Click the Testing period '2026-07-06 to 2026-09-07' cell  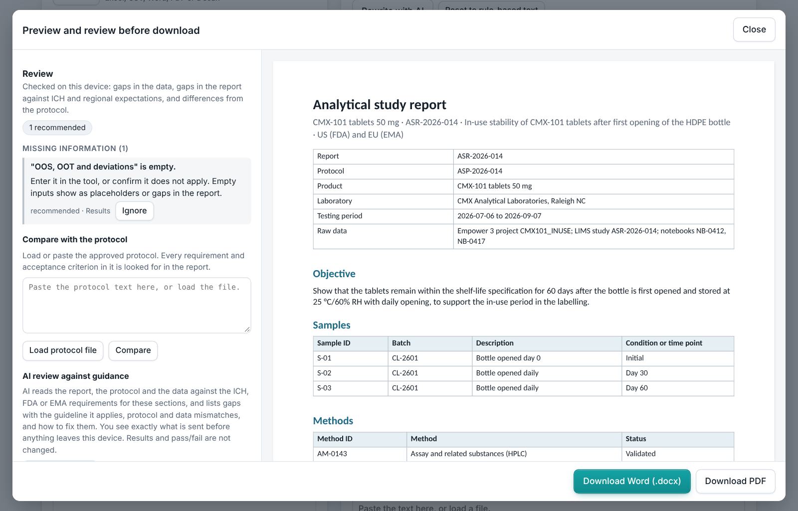(594, 216)
